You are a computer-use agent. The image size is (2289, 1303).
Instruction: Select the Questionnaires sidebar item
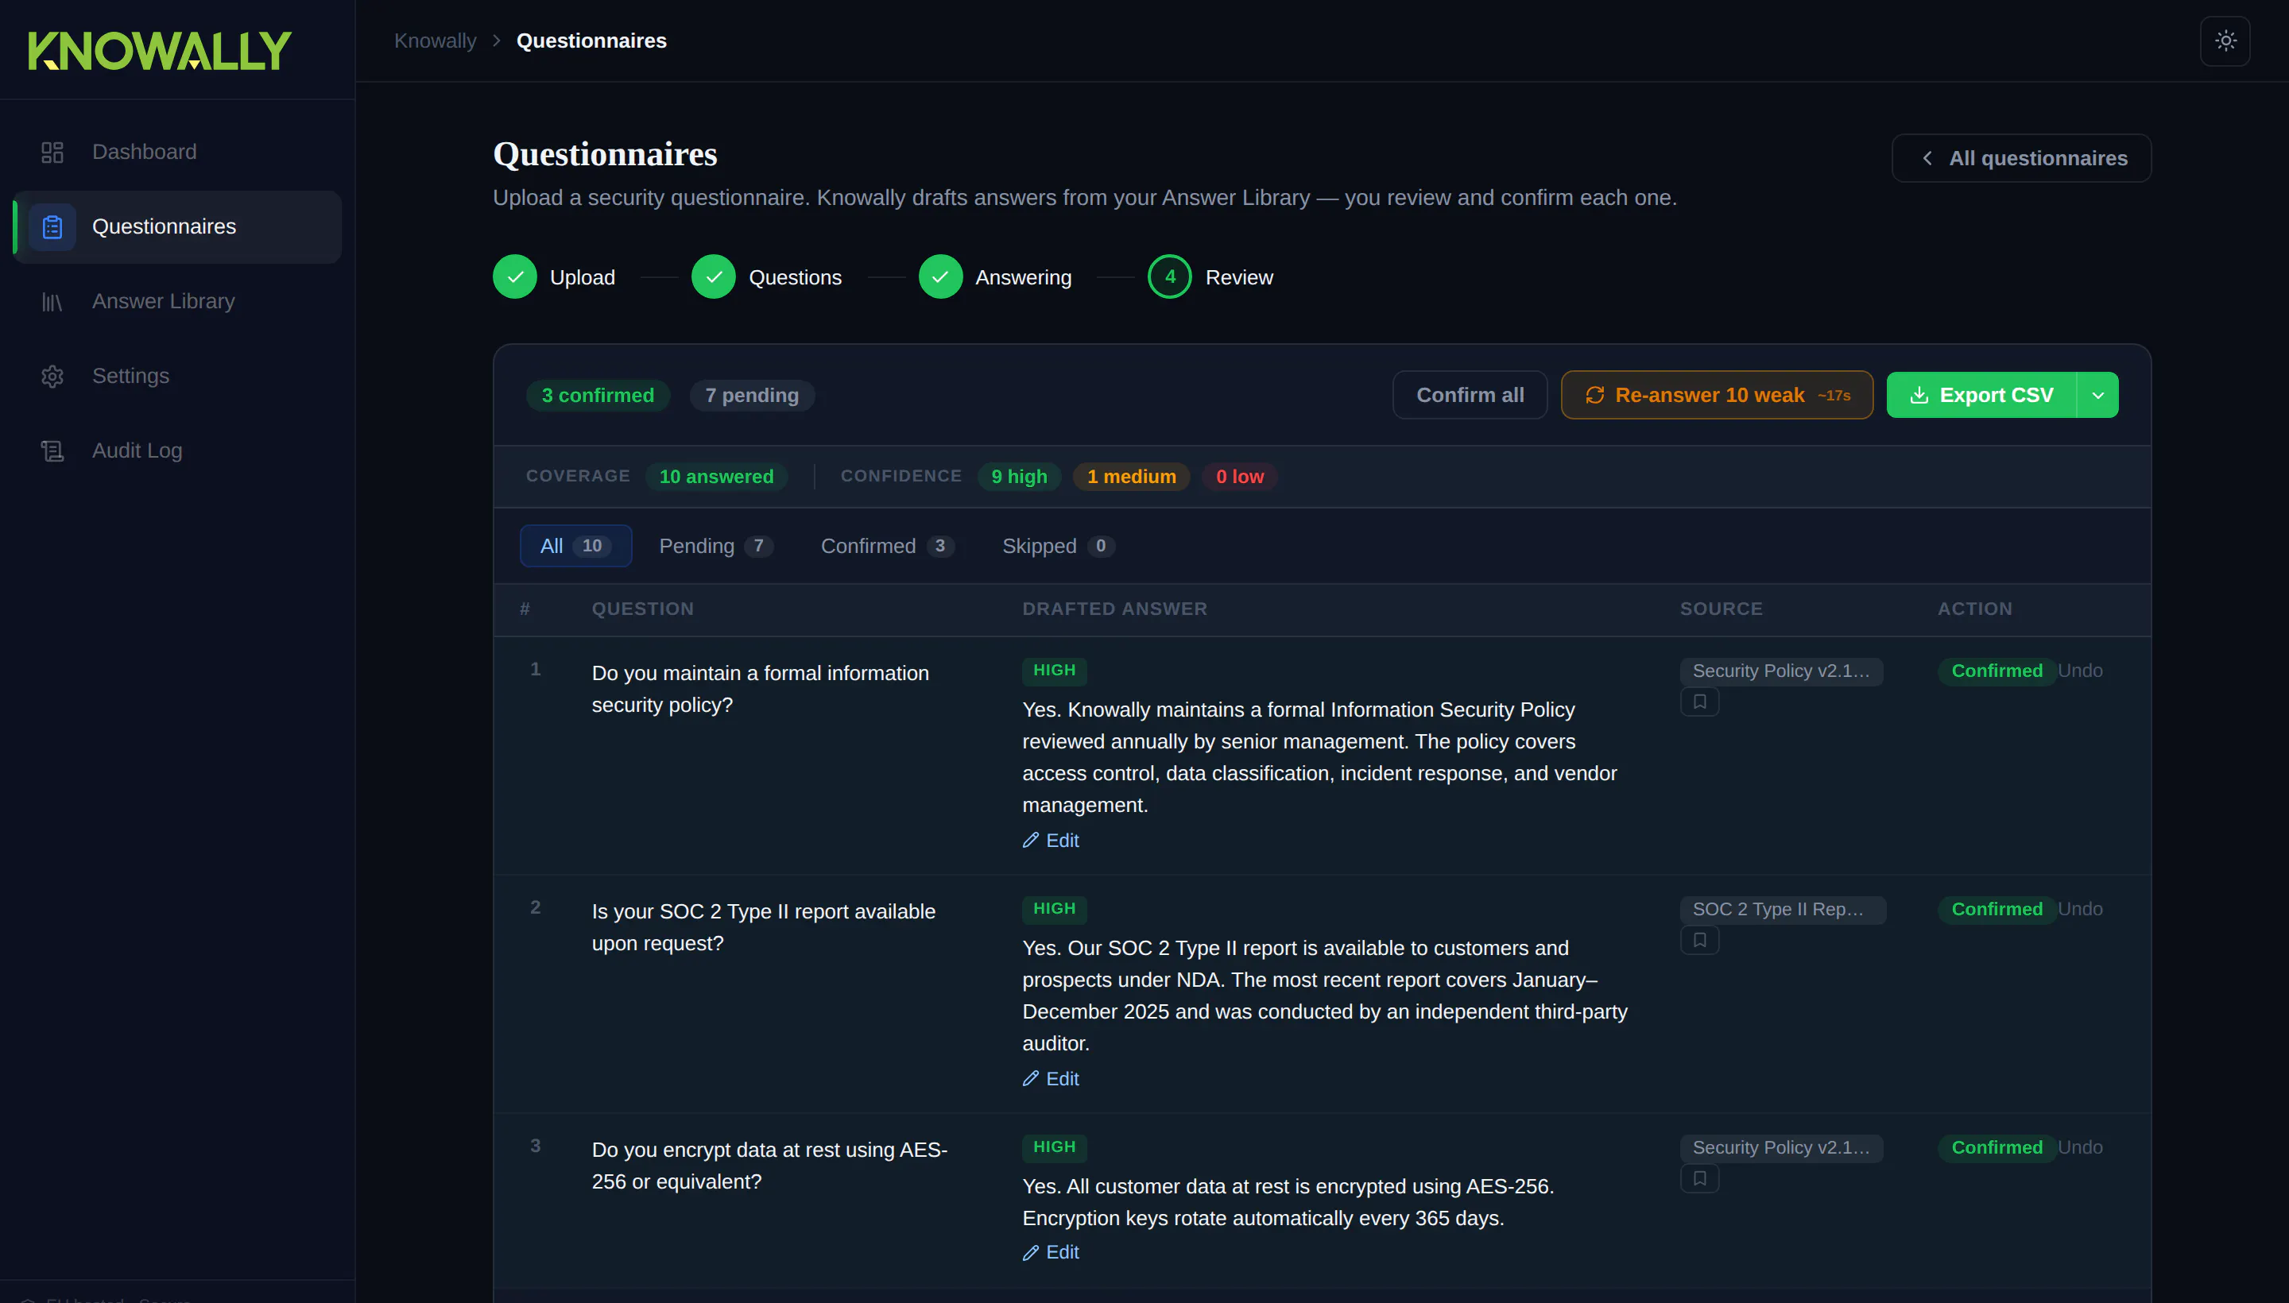pos(177,226)
